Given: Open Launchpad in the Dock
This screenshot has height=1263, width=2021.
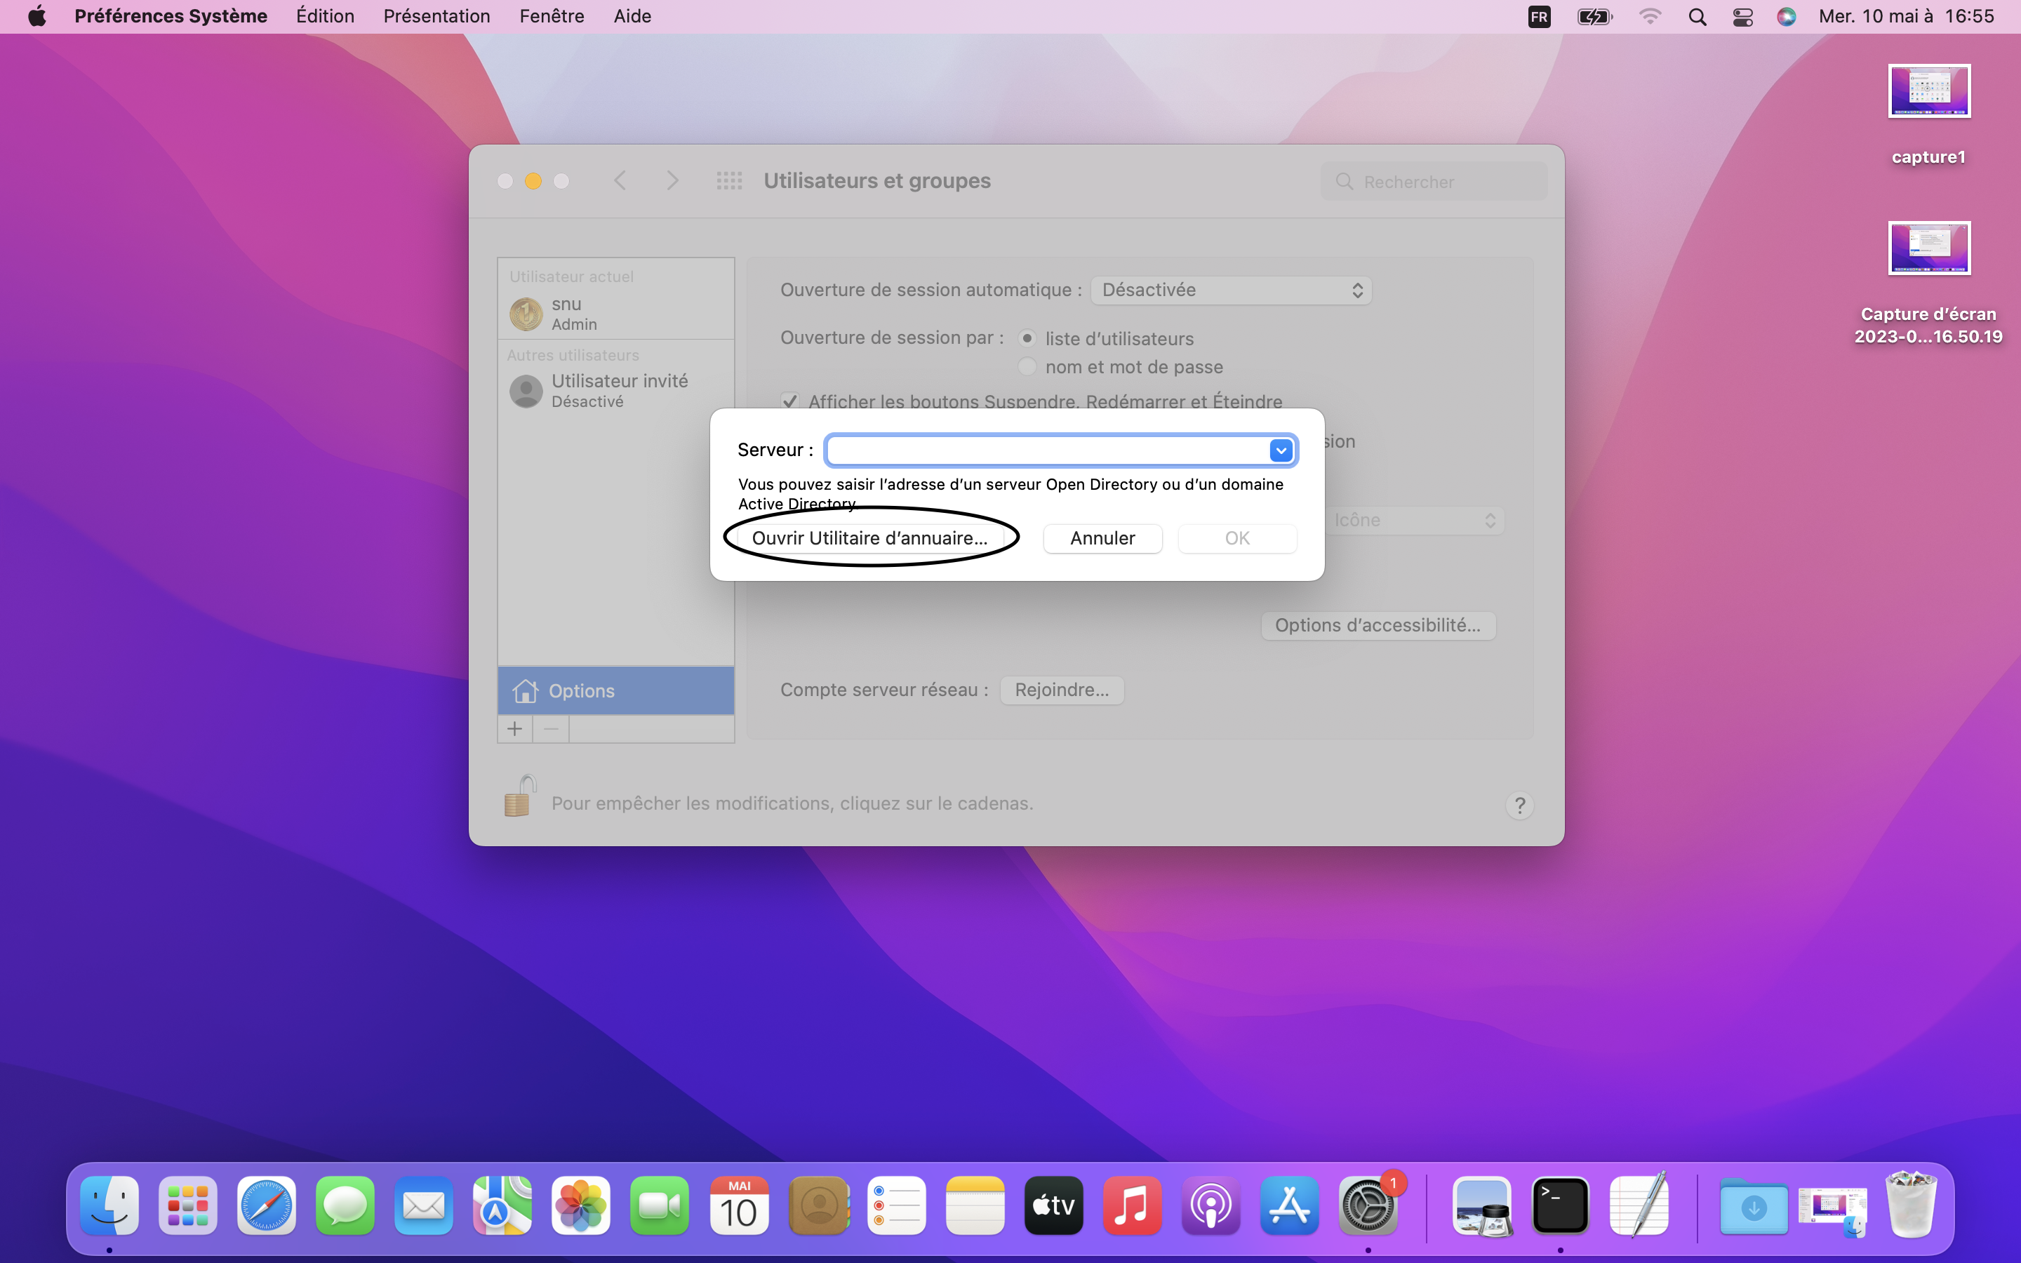Looking at the screenshot, I should [188, 1205].
